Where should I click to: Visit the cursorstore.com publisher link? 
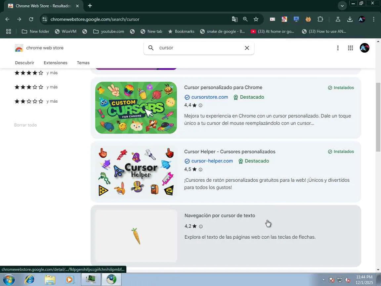[209, 97]
